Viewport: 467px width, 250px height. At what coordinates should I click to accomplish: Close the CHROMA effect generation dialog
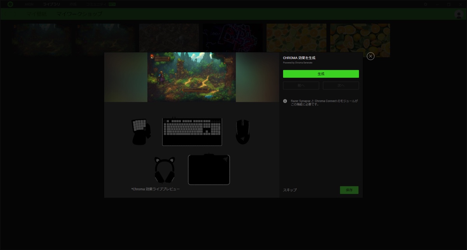pos(370,56)
